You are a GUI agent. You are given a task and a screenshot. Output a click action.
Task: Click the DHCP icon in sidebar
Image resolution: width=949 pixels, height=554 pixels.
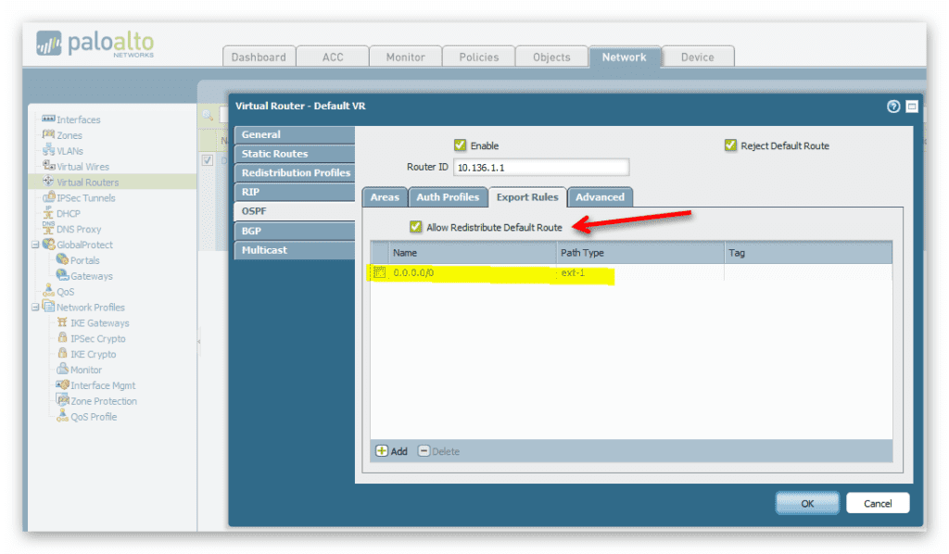(x=48, y=212)
